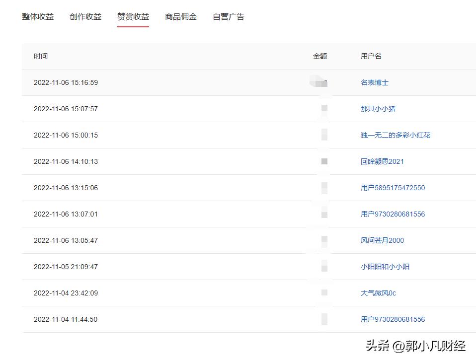The width and height of the screenshot is (476, 362).
Task: Click the 时间 column header
Action: pos(41,56)
